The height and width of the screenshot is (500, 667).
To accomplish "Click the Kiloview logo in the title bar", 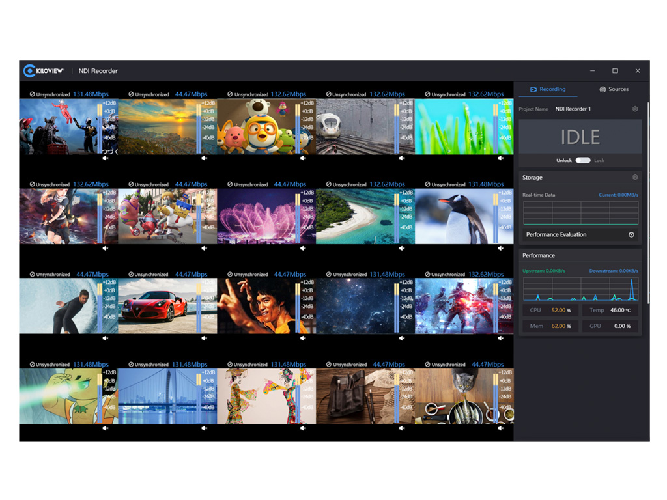I will coord(29,70).
